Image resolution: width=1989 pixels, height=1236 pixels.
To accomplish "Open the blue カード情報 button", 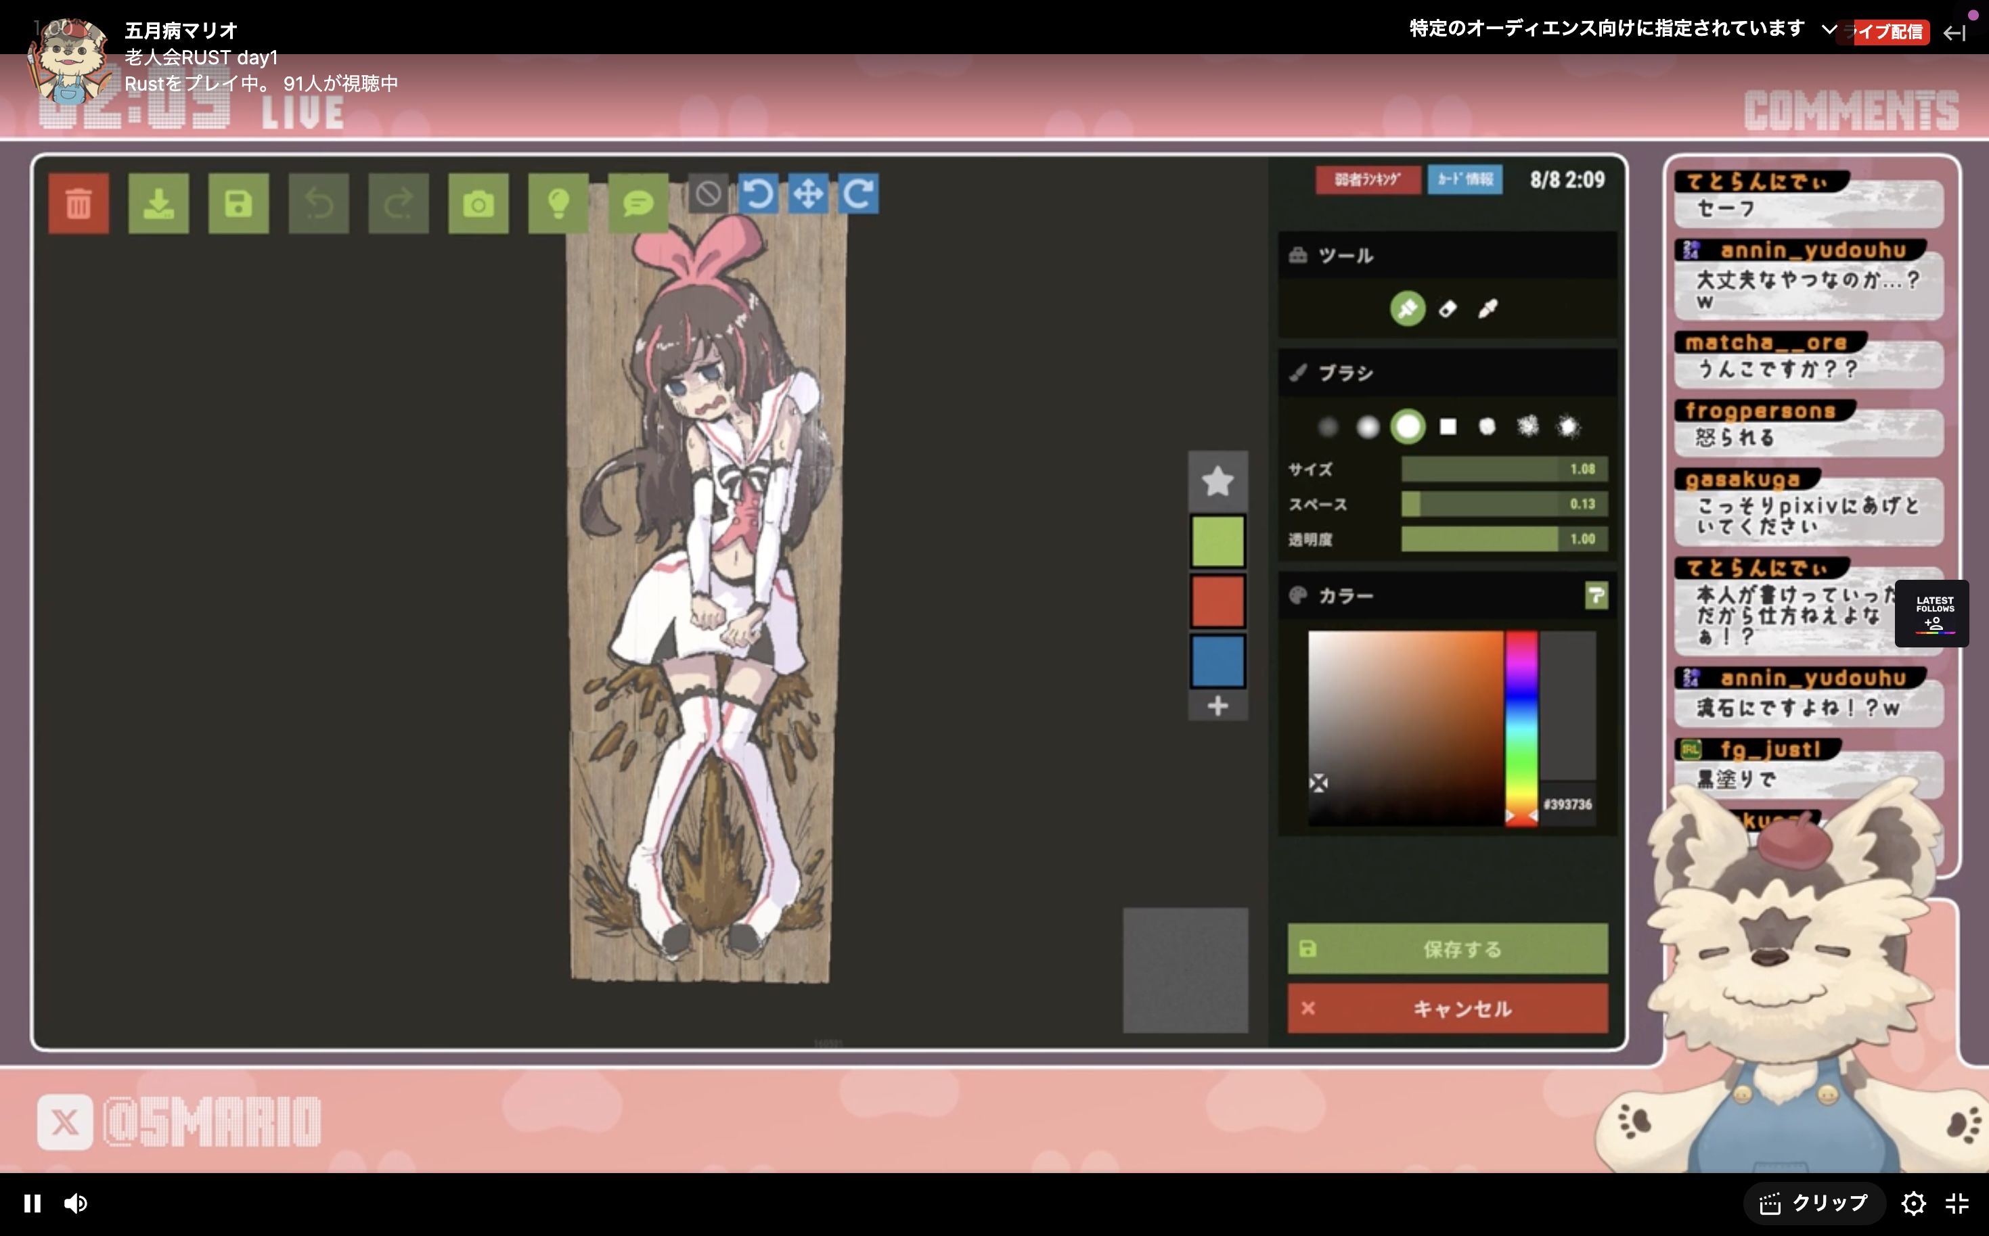I will pos(1465,179).
